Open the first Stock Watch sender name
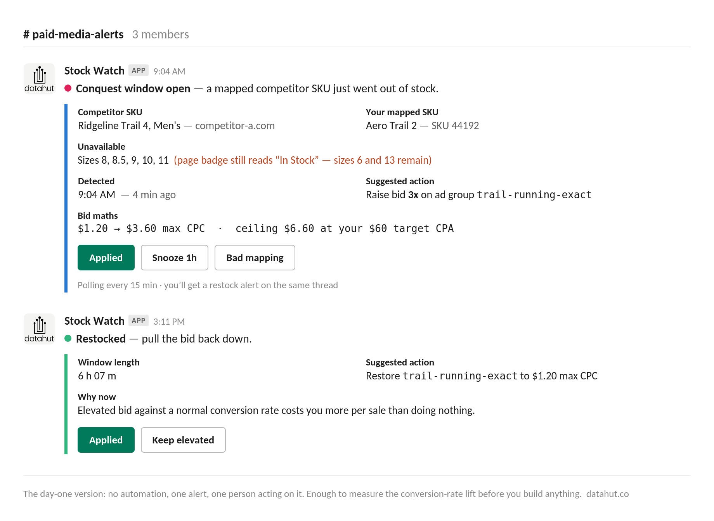This screenshot has width=714, height=521. point(94,71)
